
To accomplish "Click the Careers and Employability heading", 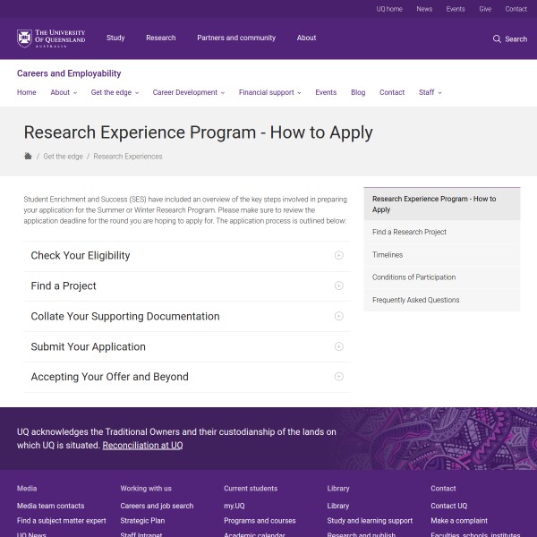I will pos(69,73).
